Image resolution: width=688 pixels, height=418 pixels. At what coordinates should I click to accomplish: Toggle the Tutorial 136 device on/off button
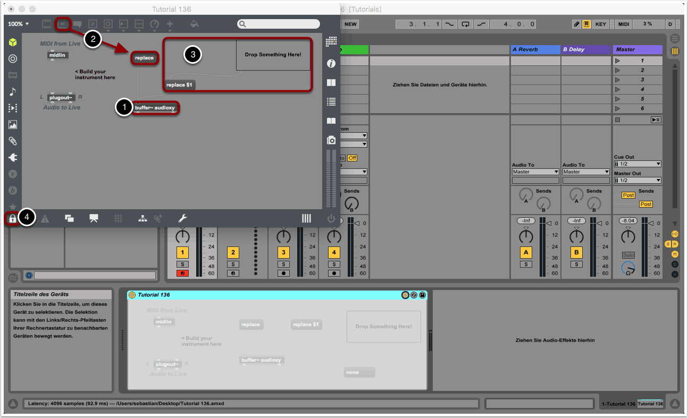(132, 295)
